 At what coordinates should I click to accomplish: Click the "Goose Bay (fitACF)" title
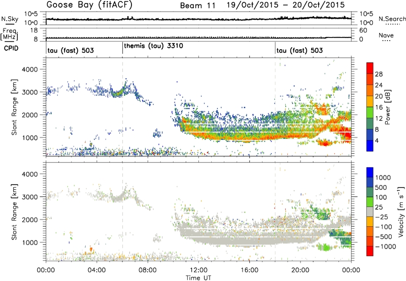89,5
